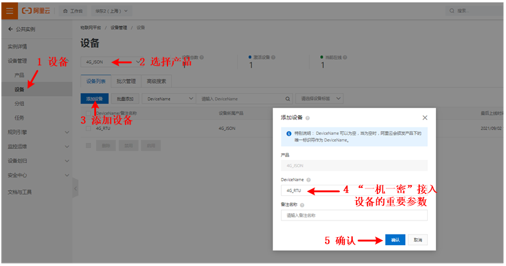Click the help icon beside 添加设备 dialog title
Screen dimensions: 506x266
tap(308, 118)
